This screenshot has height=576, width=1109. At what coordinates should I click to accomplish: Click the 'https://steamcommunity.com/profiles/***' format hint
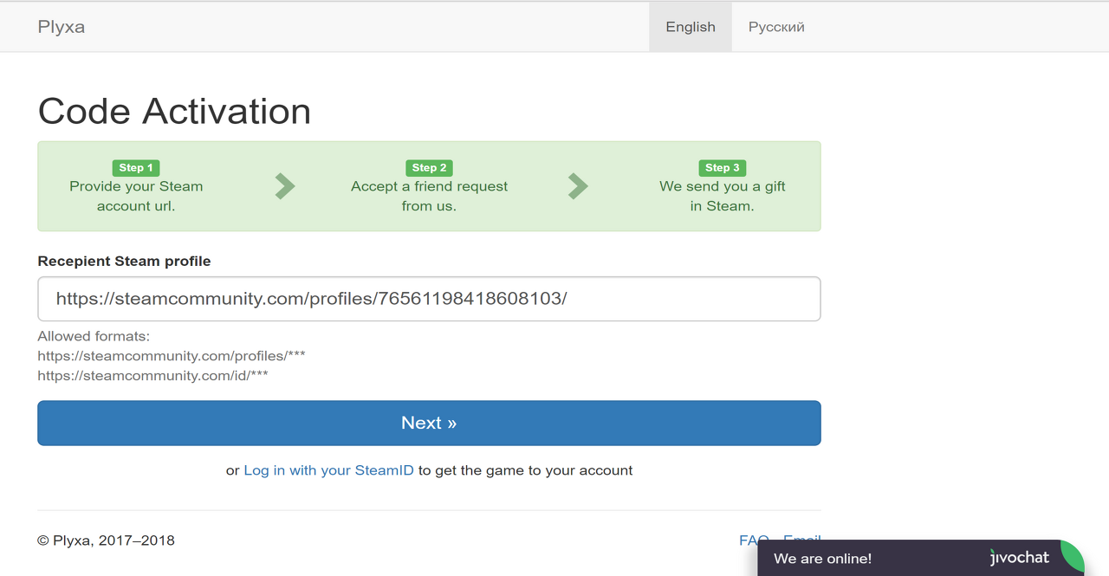tap(172, 356)
